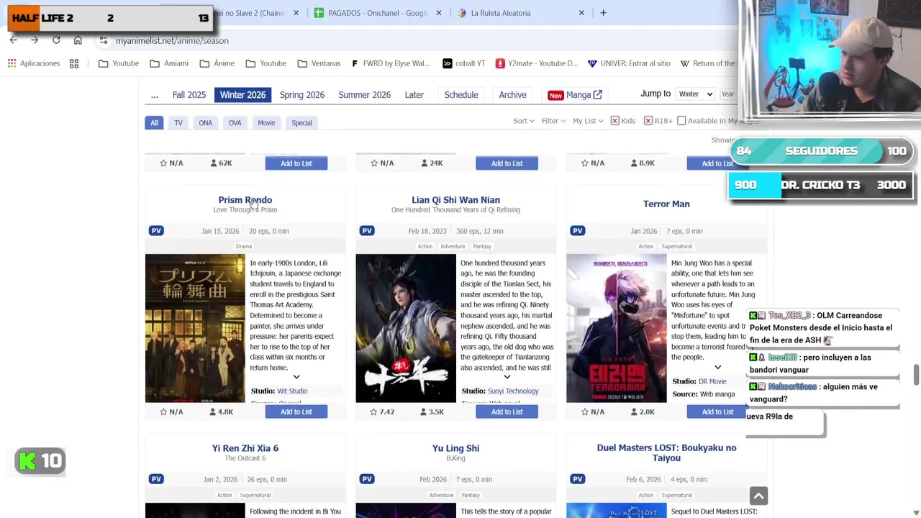Click the star score icon on Prism Rondo

click(163, 412)
